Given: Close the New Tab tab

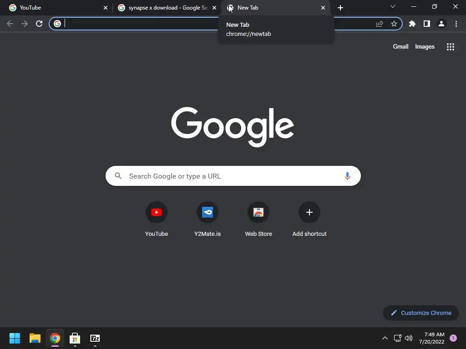Looking at the screenshot, I should (323, 8).
